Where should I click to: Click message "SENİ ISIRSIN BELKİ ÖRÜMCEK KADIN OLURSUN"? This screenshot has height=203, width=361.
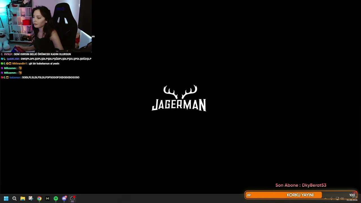tap(42, 54)
